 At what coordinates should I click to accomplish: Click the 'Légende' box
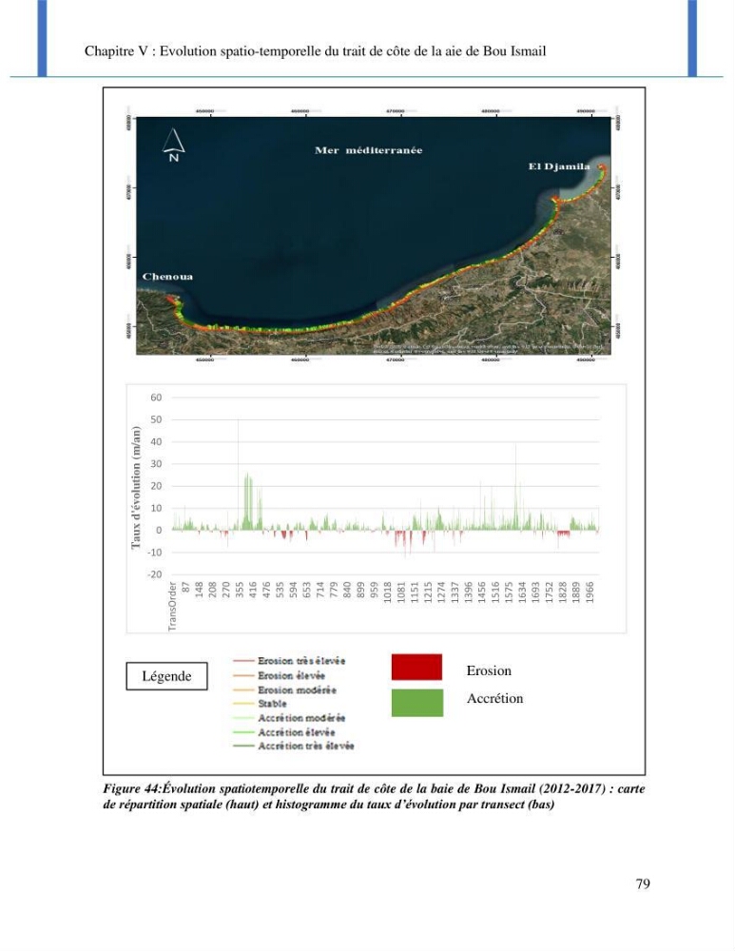[x=166, y=676]
